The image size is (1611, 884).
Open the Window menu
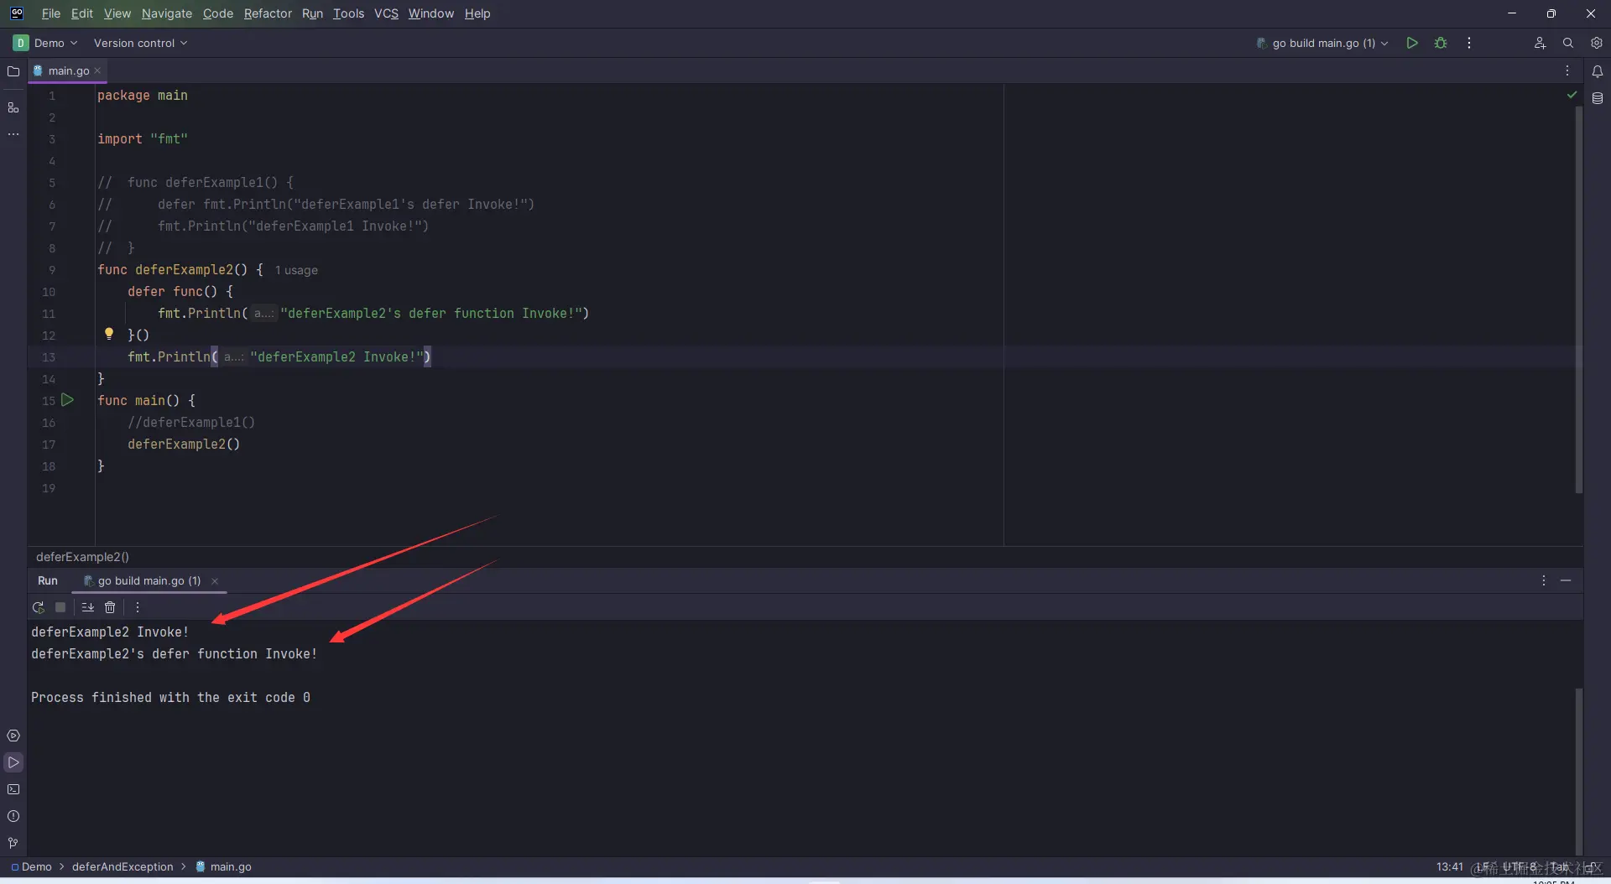[x=430, y=13]
